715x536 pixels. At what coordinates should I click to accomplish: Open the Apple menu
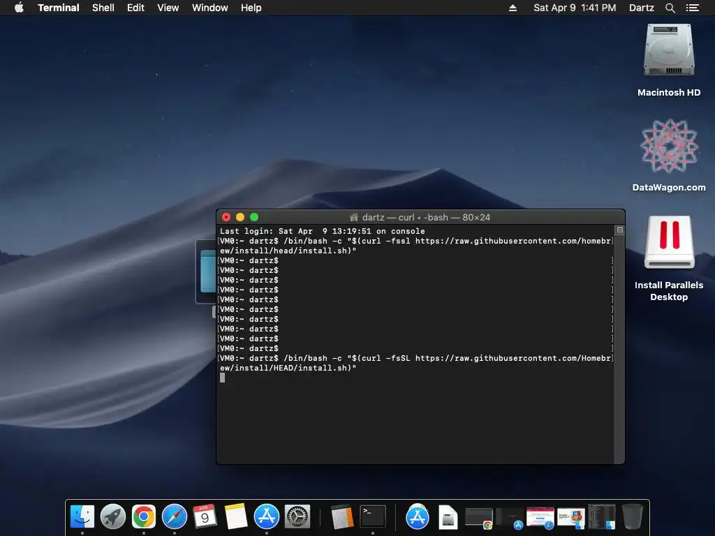pos(19,7)
